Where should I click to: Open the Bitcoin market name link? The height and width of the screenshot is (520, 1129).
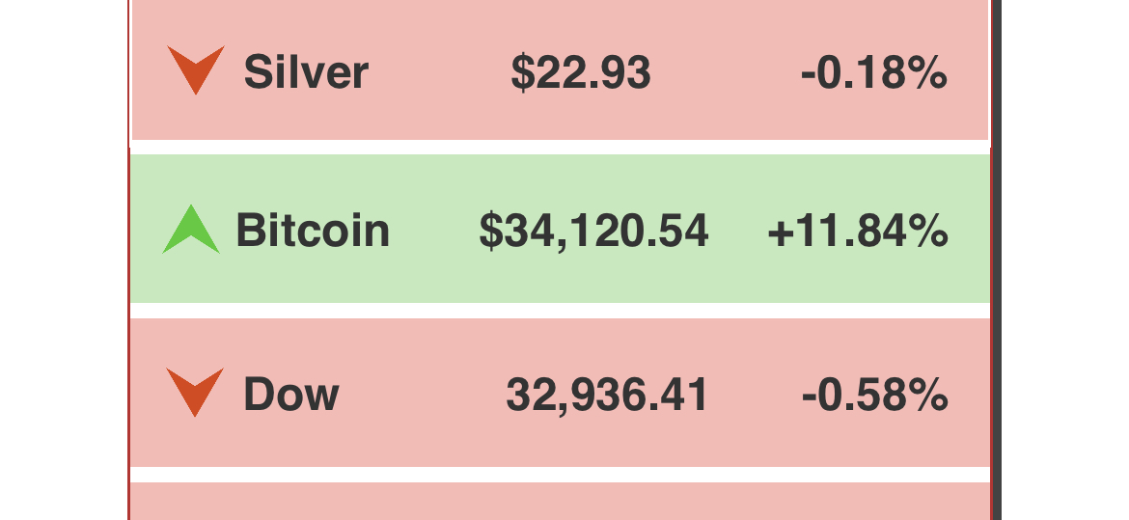[x=313, y=231]
